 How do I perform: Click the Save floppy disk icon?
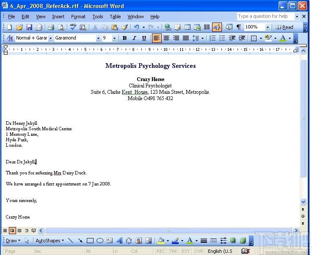click(29, 27)
